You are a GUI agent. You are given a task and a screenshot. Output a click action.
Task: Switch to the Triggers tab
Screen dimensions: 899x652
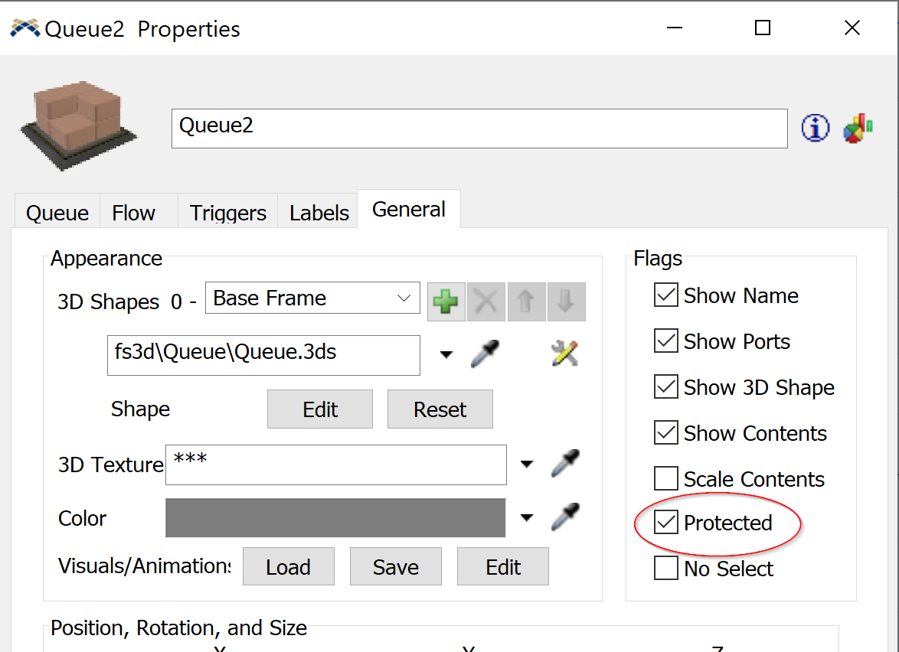[227, 213]
